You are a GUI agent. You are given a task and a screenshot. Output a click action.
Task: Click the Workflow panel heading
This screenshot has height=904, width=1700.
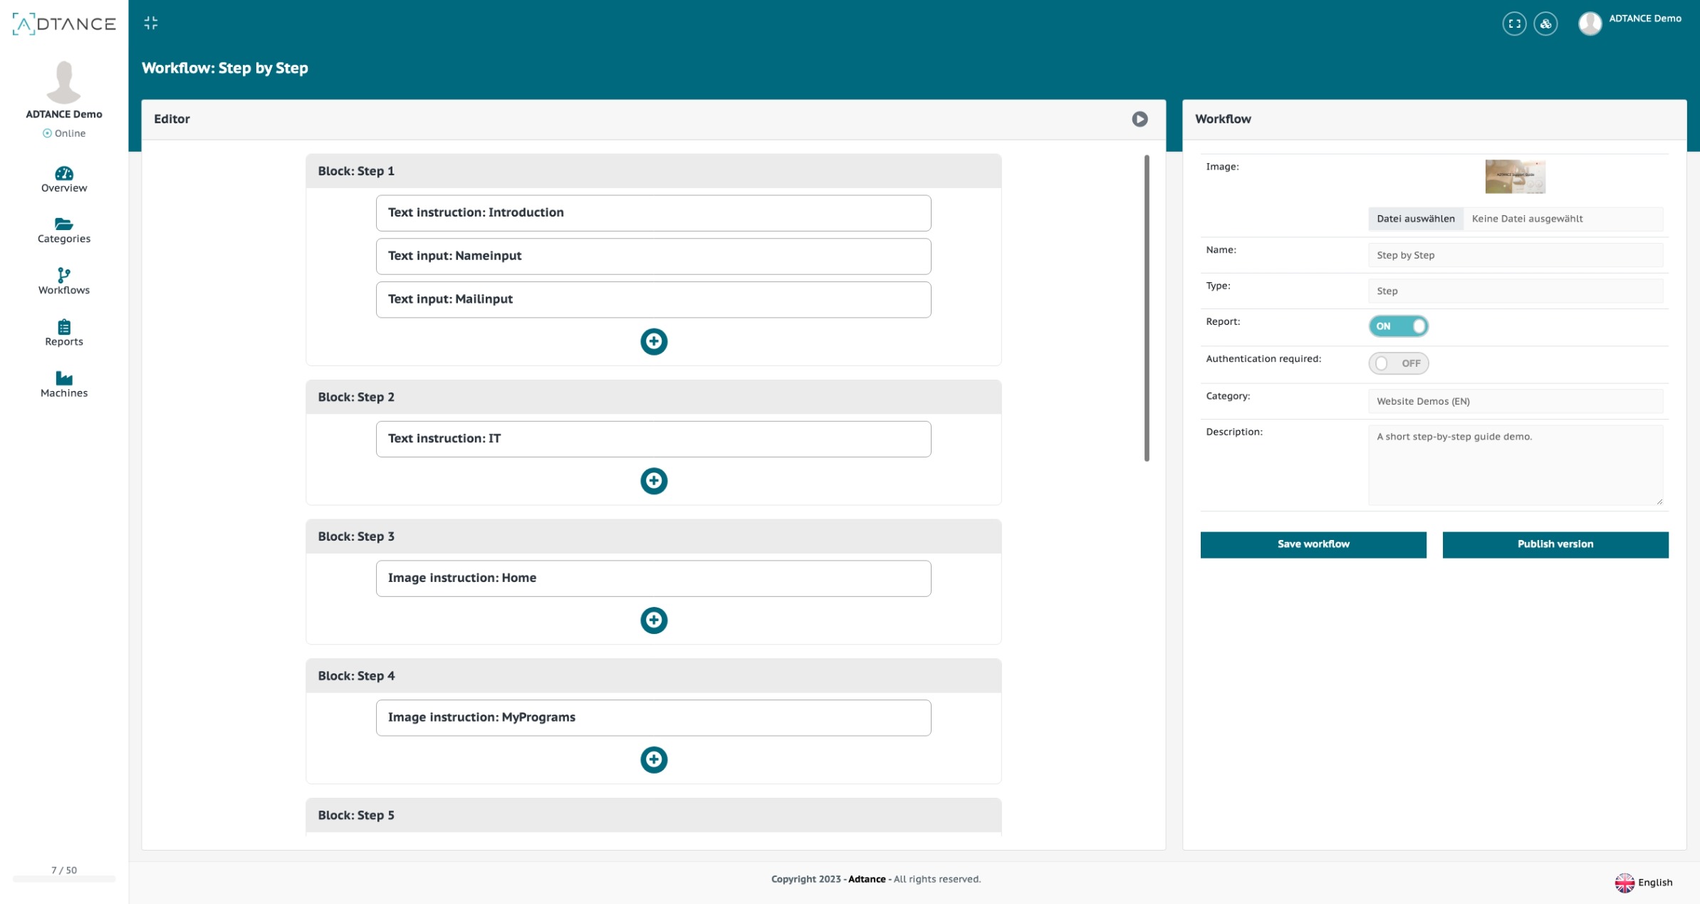[x=1223, y=119]
